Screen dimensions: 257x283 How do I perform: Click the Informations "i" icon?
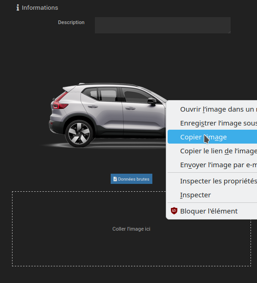[18, 7]
